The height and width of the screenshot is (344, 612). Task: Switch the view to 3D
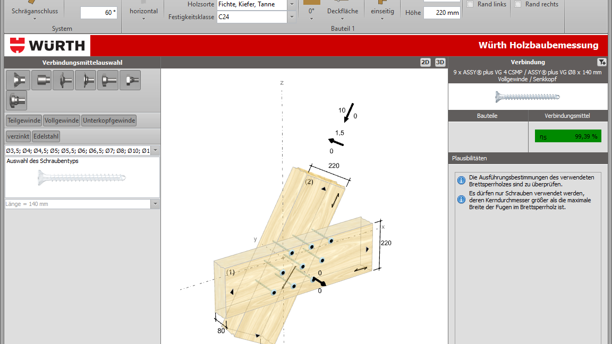pos(440,63)
